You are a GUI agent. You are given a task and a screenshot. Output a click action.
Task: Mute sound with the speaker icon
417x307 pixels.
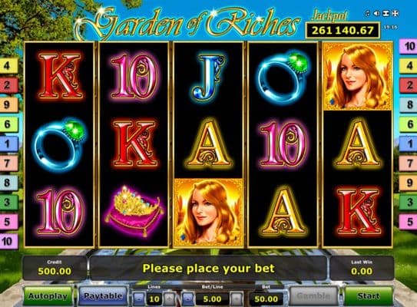click(376, 13)
